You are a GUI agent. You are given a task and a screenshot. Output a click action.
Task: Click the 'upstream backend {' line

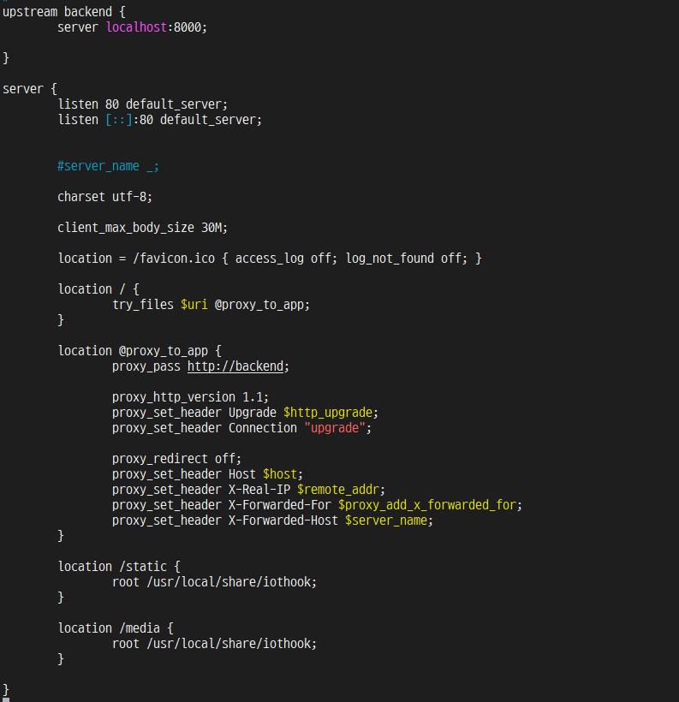pos(64,12)
